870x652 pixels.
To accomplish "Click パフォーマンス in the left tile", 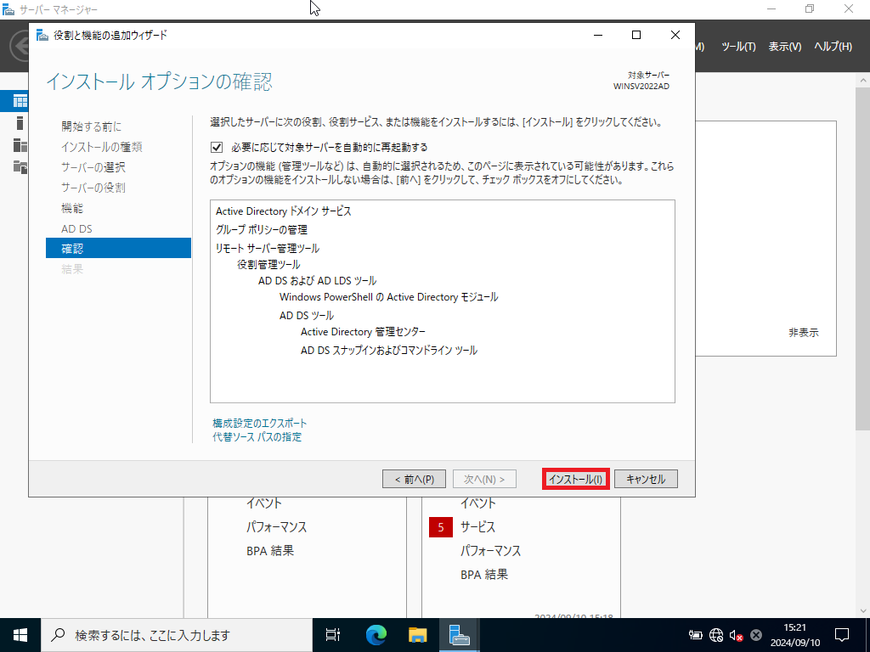I will click(276, 527).
